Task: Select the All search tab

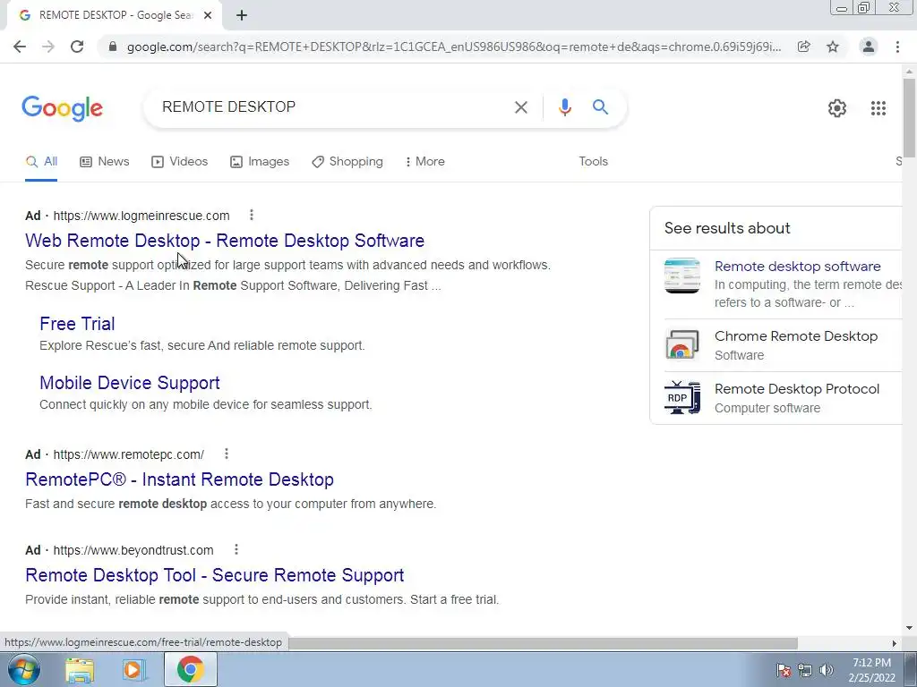Action: tap(41, 161)
